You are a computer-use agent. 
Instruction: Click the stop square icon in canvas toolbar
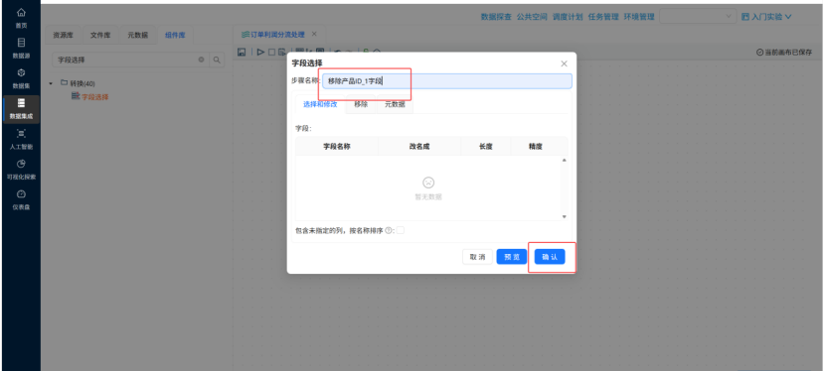[271, 52]
